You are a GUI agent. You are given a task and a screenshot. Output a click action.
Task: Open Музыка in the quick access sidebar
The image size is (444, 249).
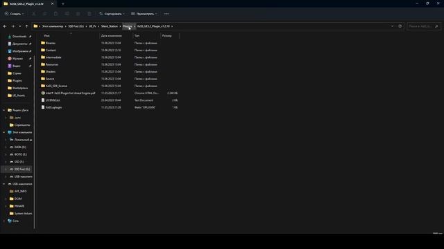click(x=17, y=58)
